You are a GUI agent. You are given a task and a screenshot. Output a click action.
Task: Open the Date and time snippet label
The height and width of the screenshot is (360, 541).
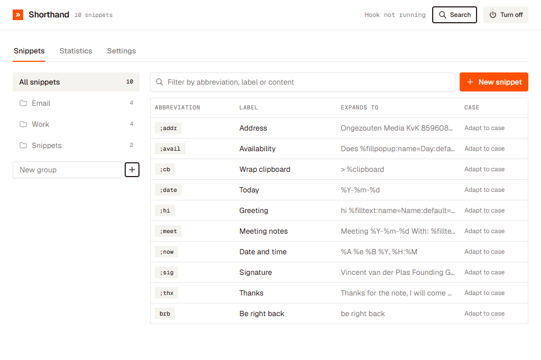point(263,252)
